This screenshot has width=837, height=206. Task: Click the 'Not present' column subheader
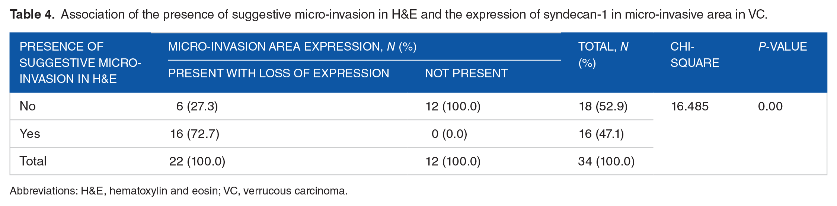click(466, 73)
